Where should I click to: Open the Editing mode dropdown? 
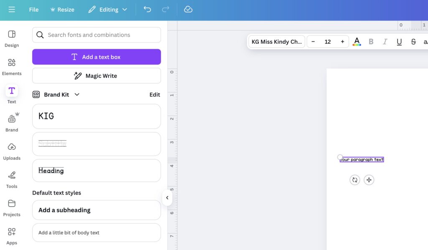(x=108, y=10)
